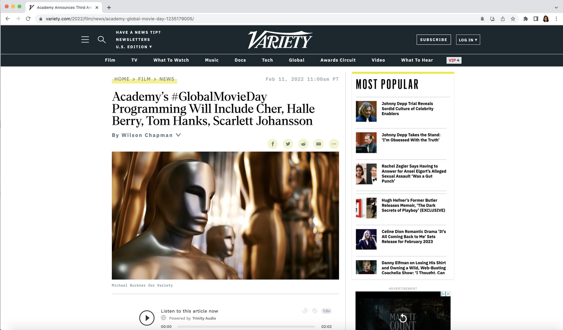Go back in browser history
Image resolution: width=563 pixels, height=330 pixels.
coord(8,18)
